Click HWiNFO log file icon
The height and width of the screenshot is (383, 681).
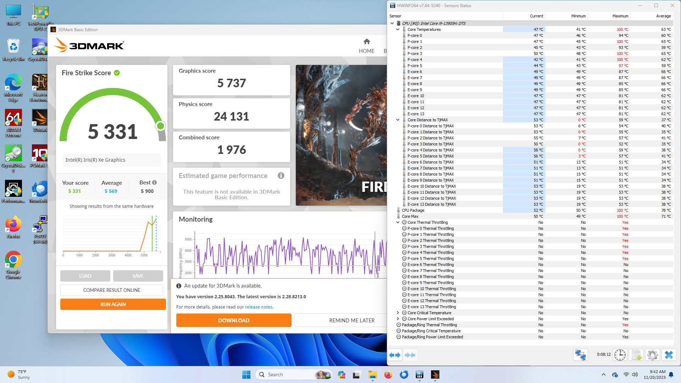(636, 355)
